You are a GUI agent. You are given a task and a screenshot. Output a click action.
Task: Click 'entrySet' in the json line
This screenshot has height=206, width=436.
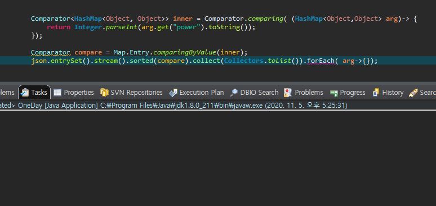coord(66,61)
